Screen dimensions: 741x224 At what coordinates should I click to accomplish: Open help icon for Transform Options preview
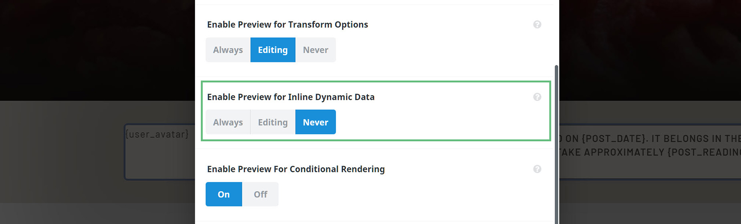pos(537,24)
